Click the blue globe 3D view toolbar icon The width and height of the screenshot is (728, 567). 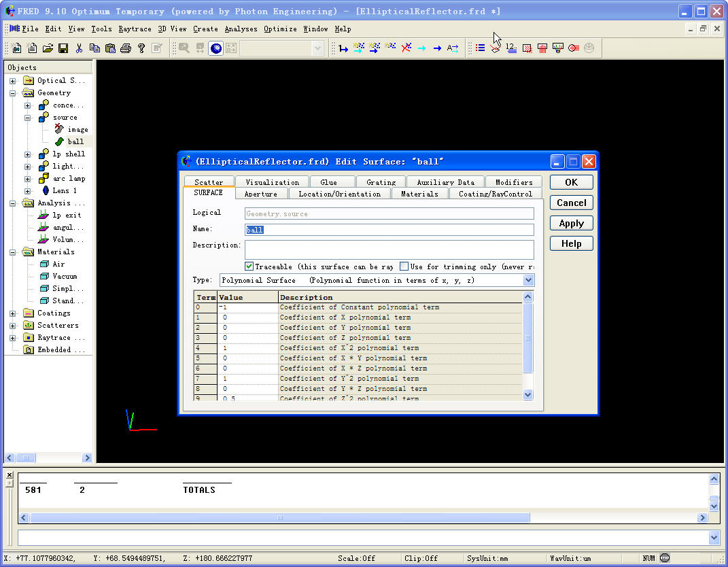[x=216, y=48]
